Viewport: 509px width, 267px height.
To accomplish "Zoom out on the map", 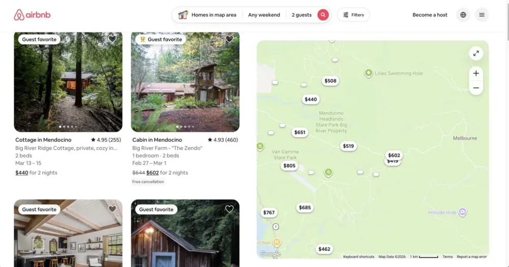I will coord(475,88).
